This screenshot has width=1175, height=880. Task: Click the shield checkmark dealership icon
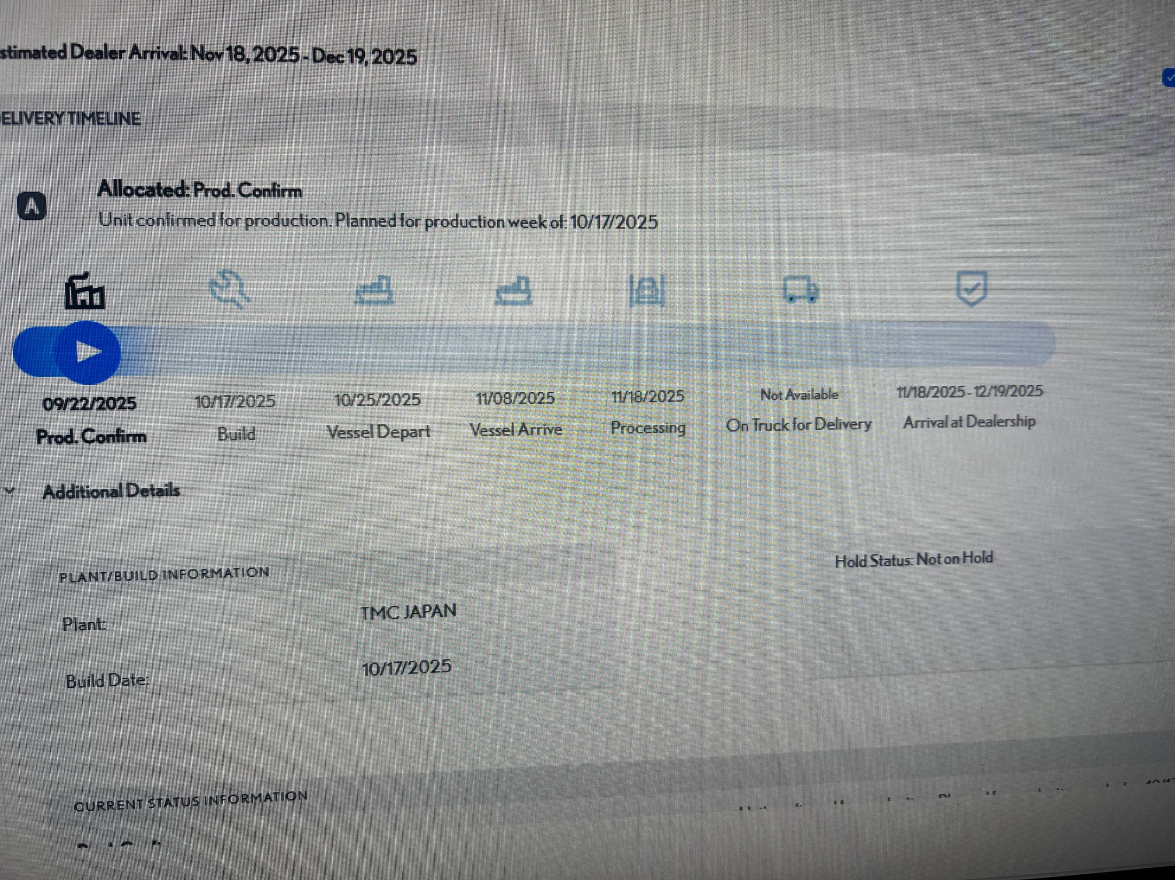[971, 289]
